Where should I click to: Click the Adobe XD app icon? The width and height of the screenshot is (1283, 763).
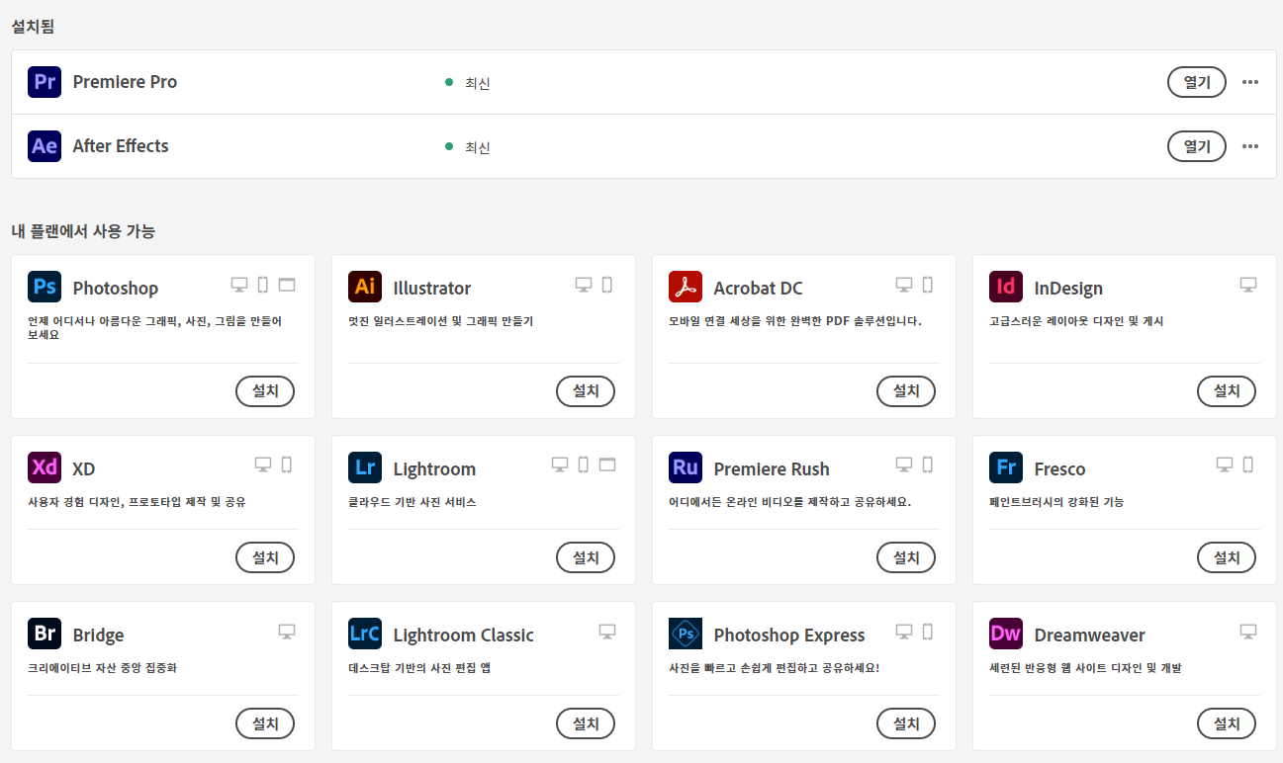point(45,467)
